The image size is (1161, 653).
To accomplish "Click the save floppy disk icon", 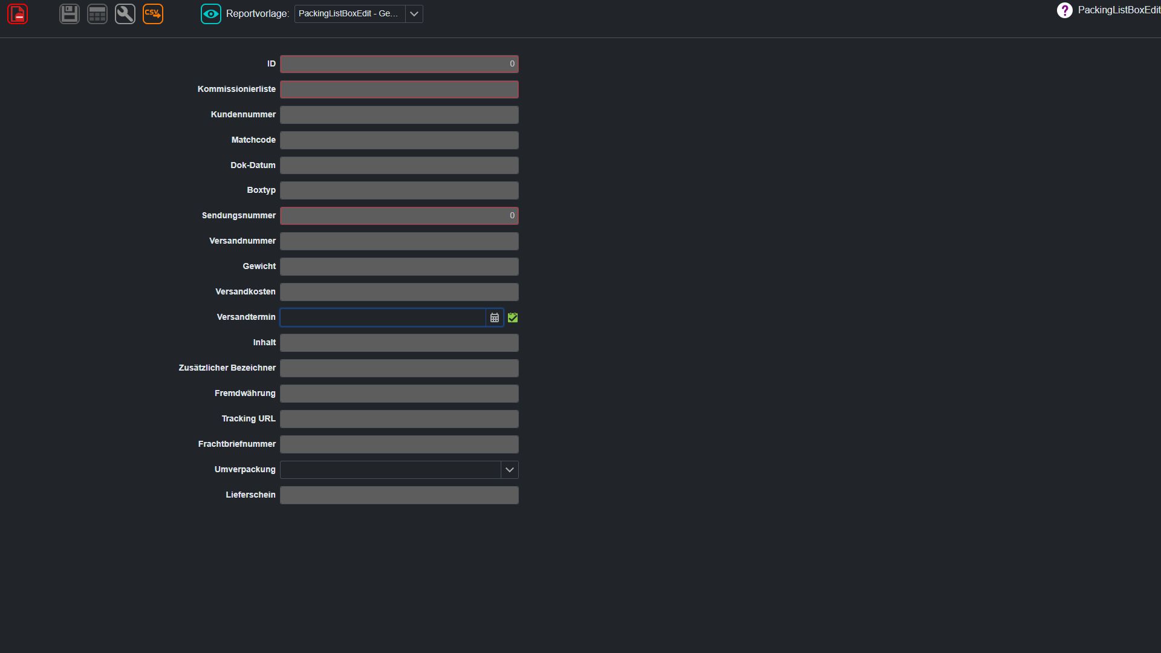I will pos(70,14).
